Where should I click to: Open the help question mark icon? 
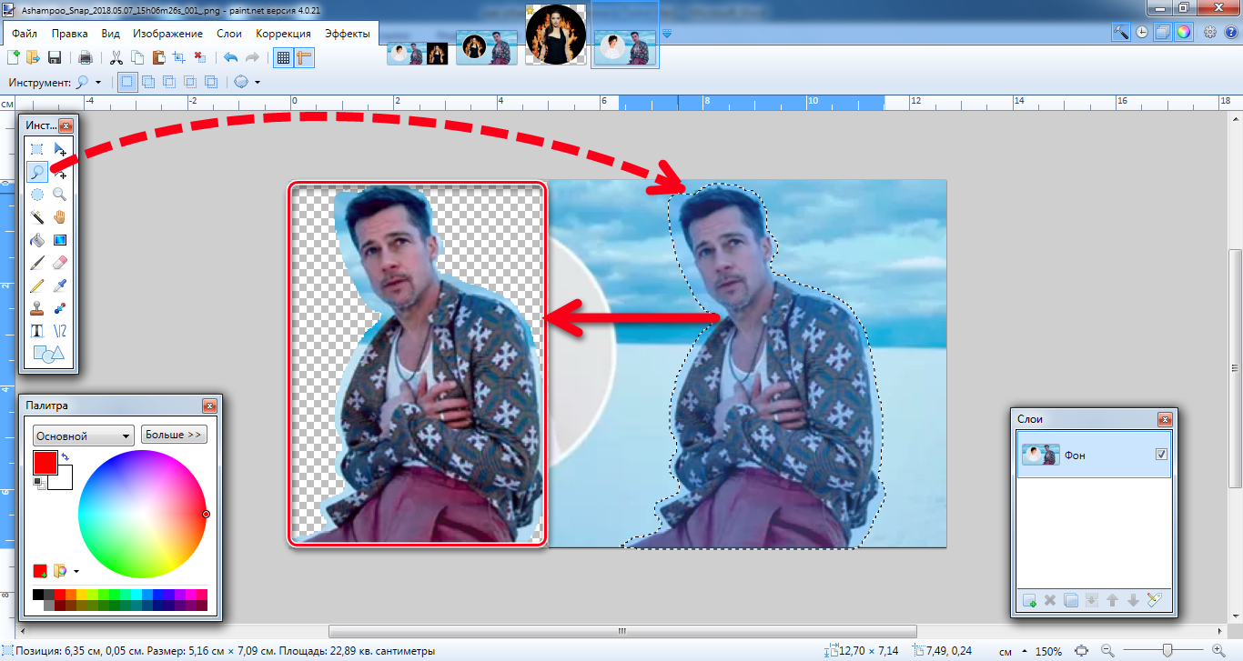coord(1231,32)
